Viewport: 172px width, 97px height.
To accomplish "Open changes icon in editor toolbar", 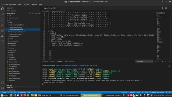I will point(162,8).
